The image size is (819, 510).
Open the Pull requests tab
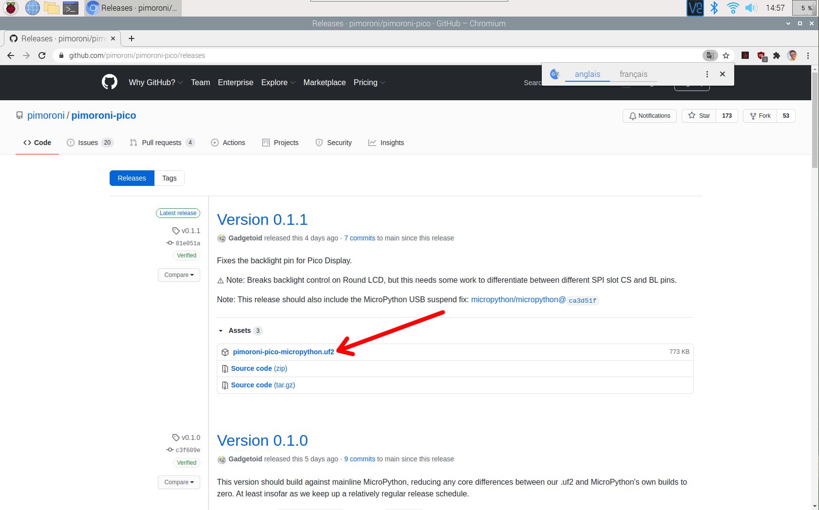point(162,143)
